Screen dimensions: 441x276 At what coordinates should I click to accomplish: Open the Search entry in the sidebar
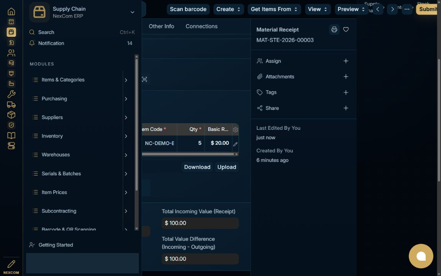pos(82,32)
